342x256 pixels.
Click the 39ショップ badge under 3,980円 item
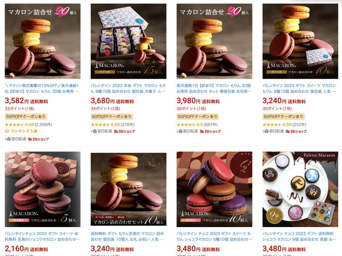pyautogui.click(x=210, y=132)
